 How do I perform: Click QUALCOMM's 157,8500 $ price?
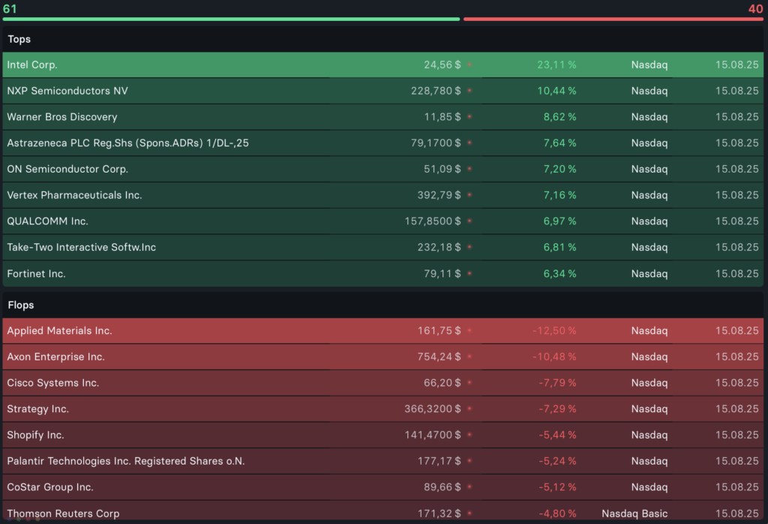click(433, 221)
